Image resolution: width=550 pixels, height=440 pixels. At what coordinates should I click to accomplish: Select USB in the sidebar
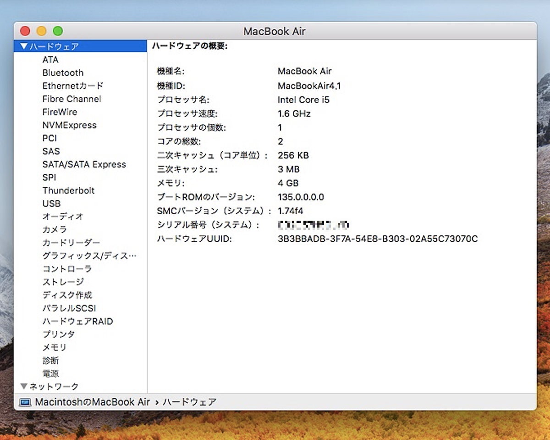pos(51,203)
